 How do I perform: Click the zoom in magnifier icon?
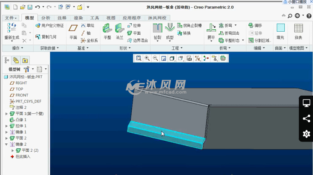(147, 58)
